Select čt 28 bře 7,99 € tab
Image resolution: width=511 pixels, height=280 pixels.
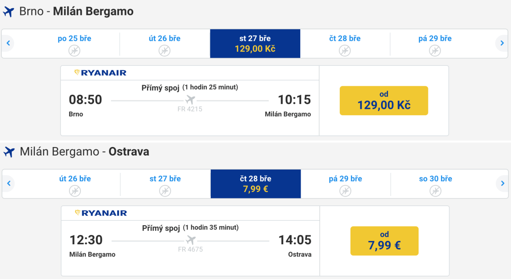[x=255, y=184]
